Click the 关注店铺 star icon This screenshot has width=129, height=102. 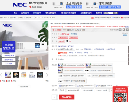tap(122, 18)
